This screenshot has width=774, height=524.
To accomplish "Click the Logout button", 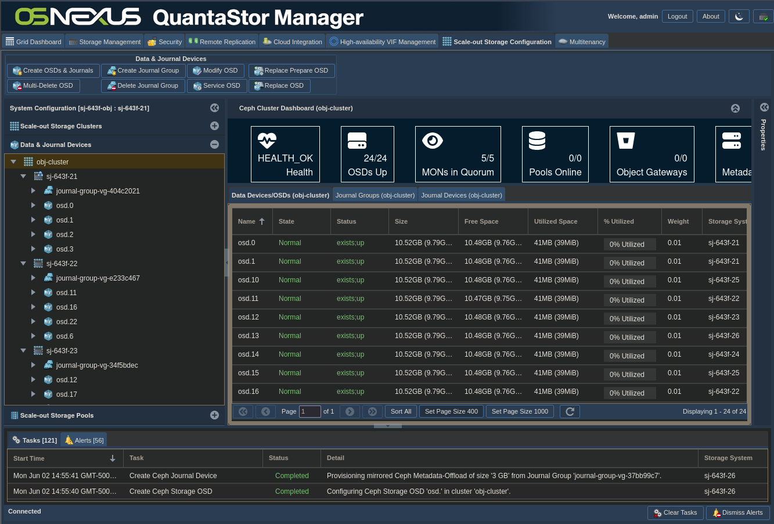I will [x=677, y=17].
